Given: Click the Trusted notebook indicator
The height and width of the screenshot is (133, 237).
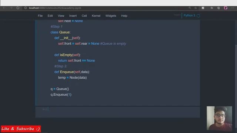Looking at the screenshot, I should (x=177, y=15).
